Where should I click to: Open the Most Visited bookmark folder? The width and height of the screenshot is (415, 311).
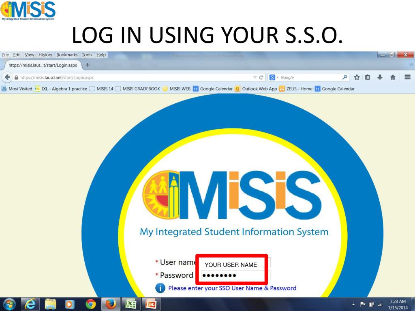(17, 89)
